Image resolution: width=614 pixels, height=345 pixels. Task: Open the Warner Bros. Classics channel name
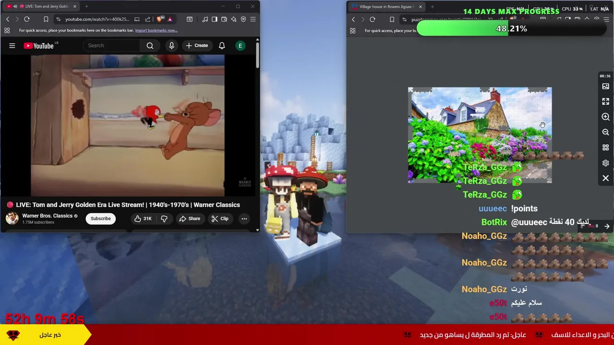pos(47,216)
